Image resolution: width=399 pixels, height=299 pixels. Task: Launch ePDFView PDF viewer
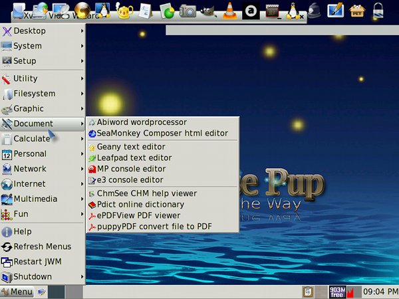[163, 215]
